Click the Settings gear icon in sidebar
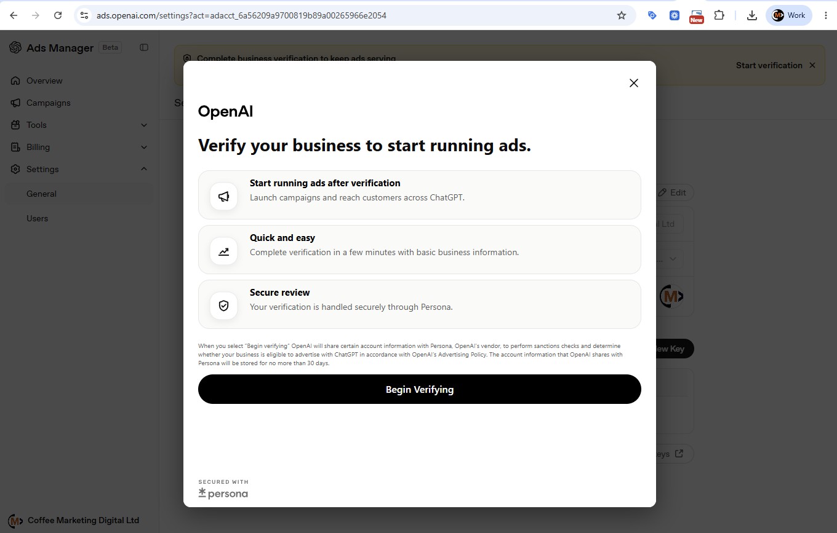The image size is (837, 533). click(15, 169)
